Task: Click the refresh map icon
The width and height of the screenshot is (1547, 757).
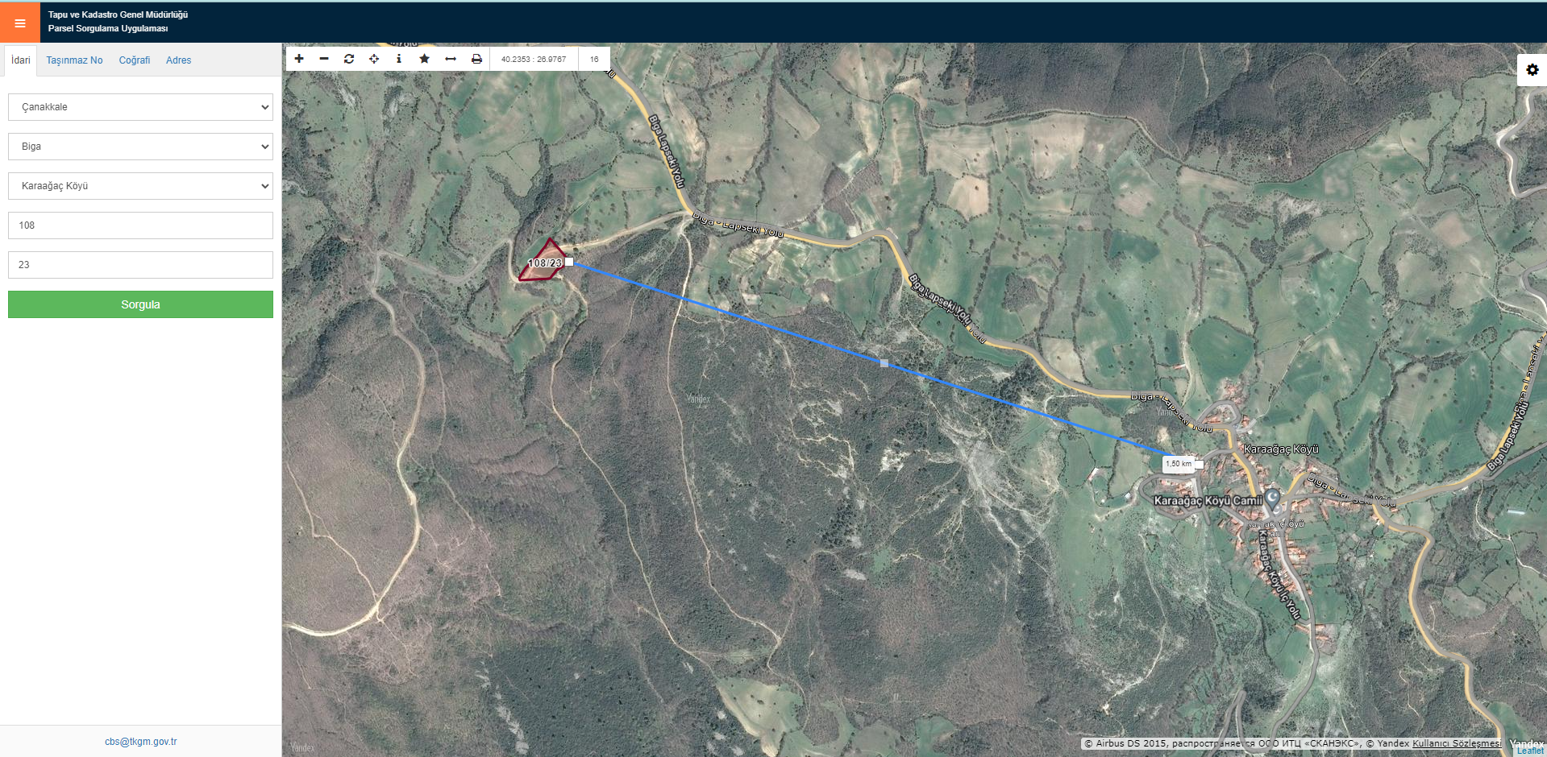Action: pos(349,59)
